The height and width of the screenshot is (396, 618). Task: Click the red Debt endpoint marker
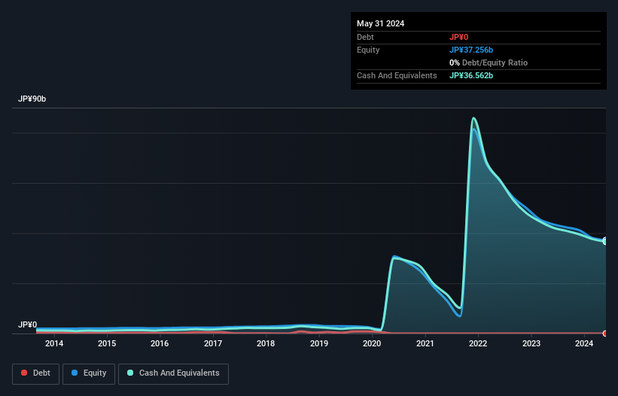pos(605,334)
